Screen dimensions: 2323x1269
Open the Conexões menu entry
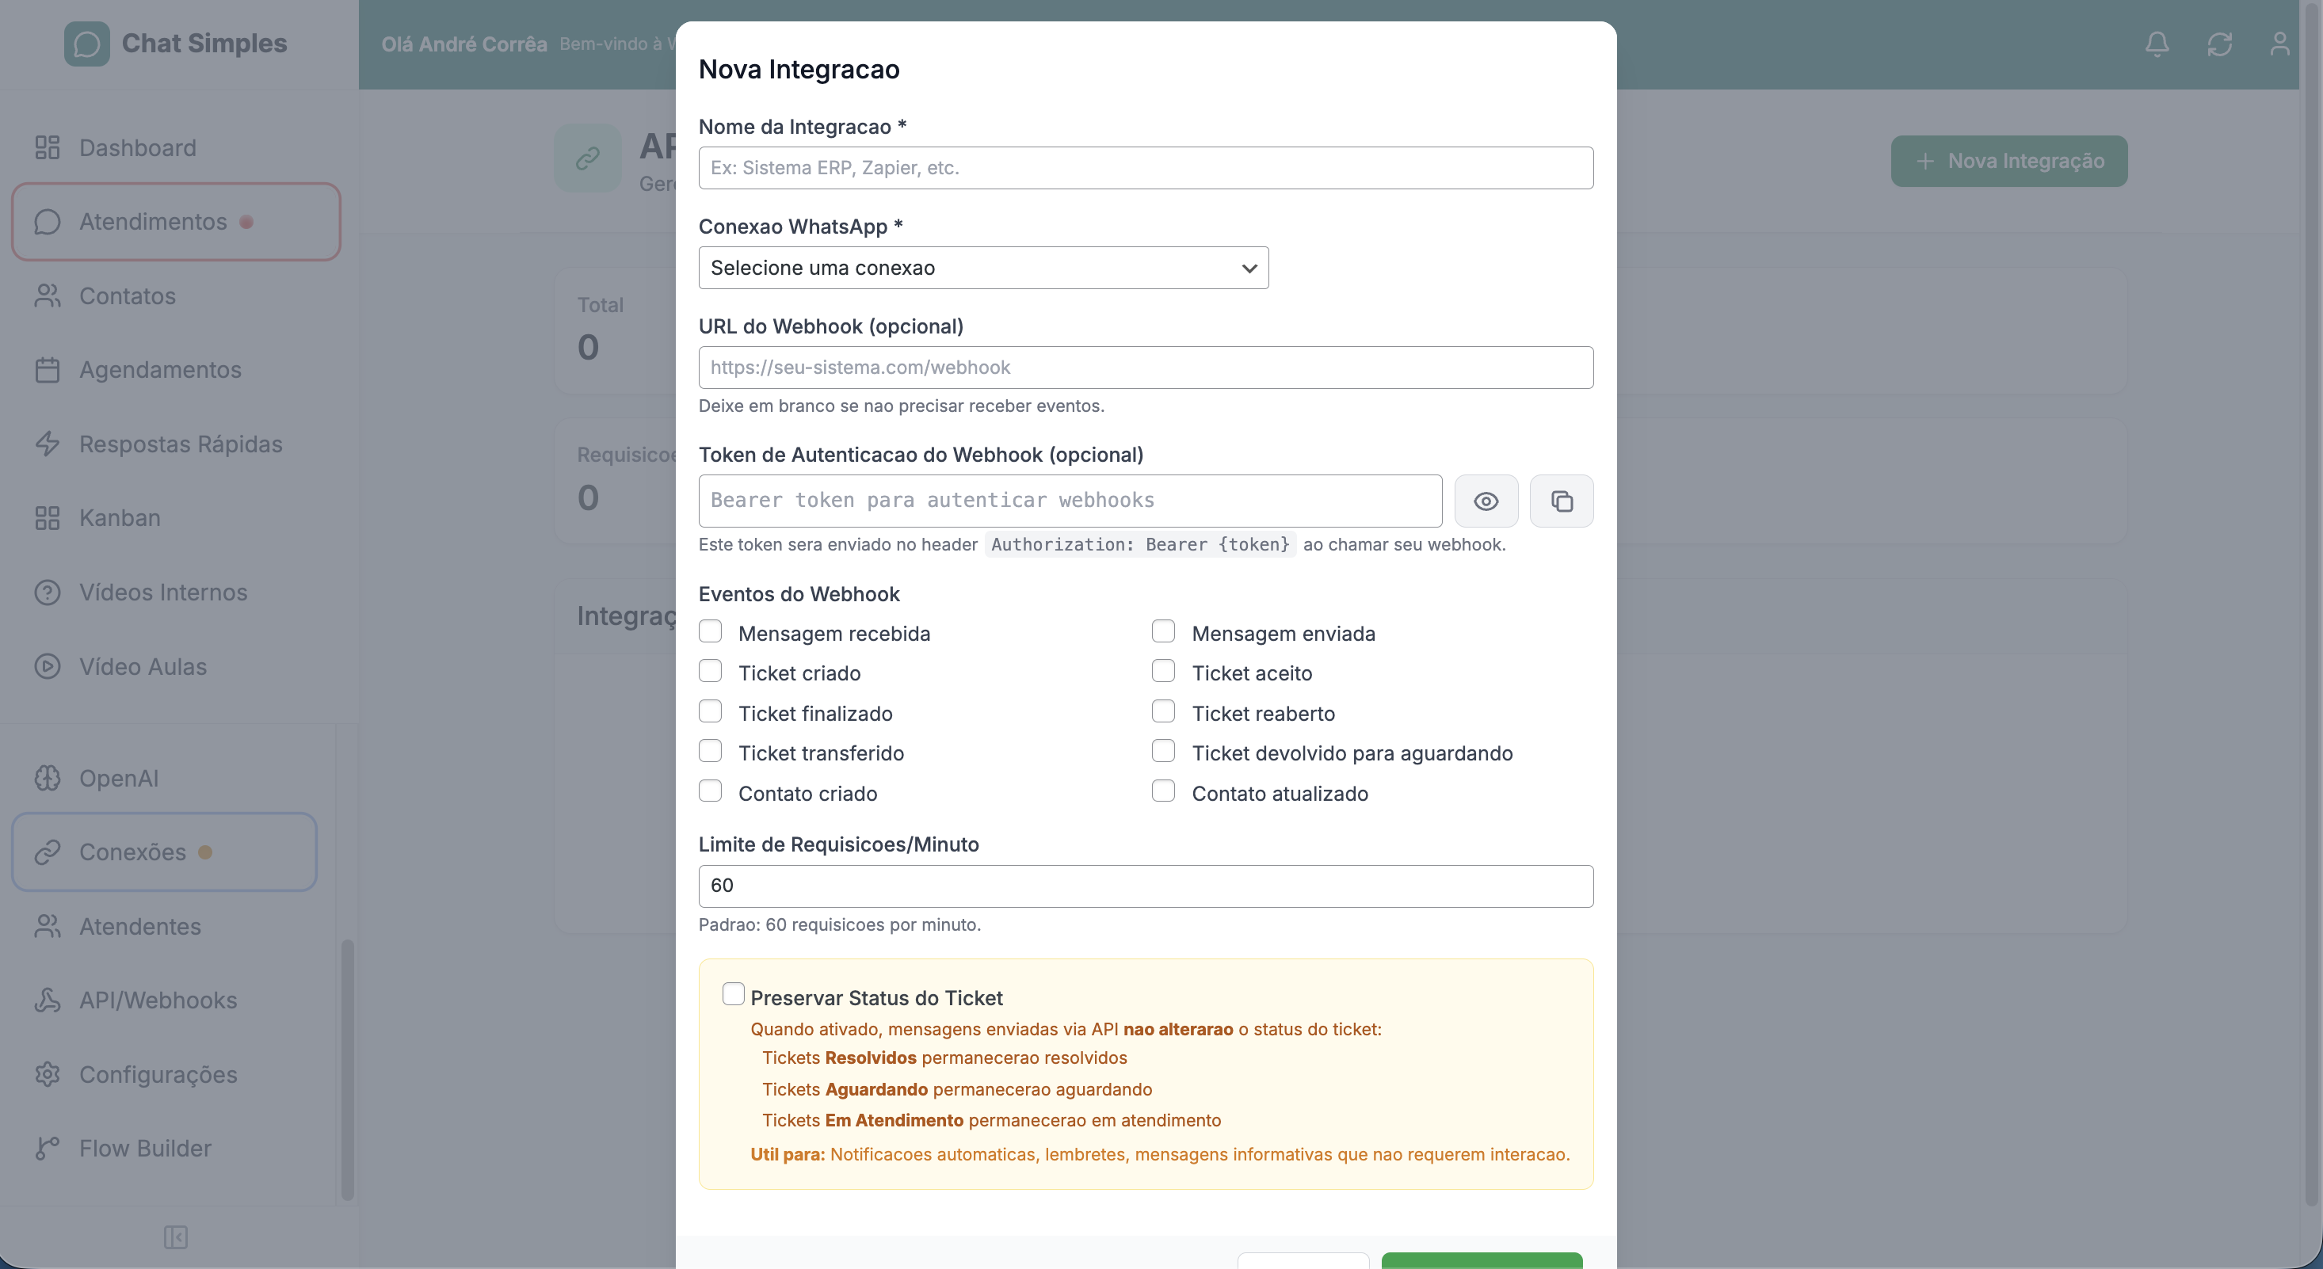point(132,852)
